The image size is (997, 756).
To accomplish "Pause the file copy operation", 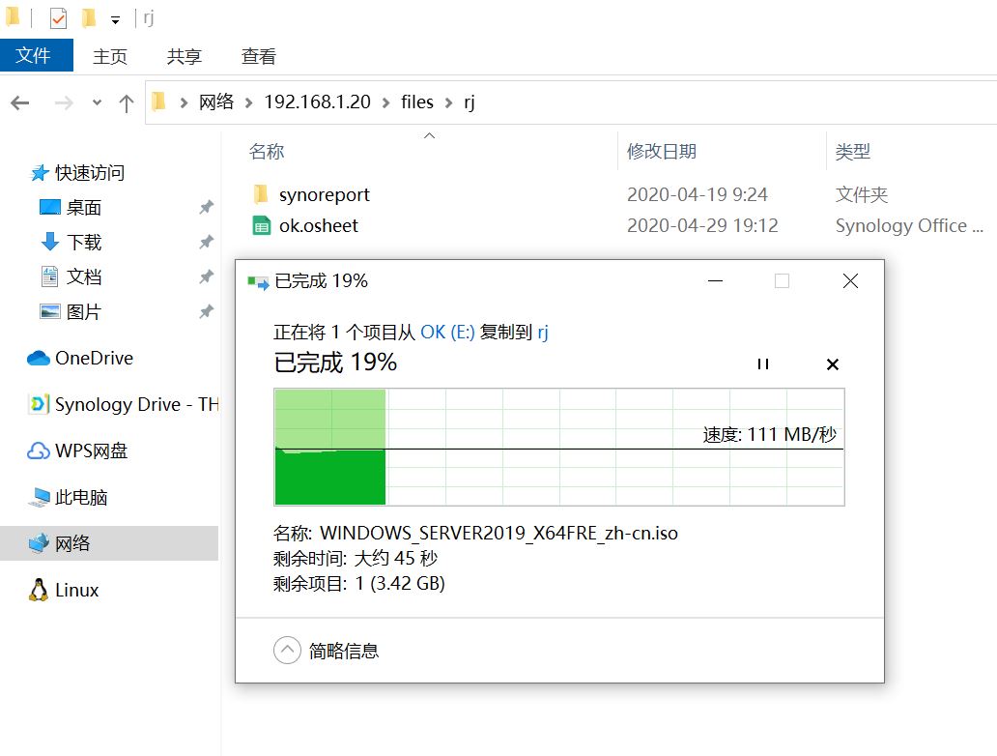I will [763, 364].
